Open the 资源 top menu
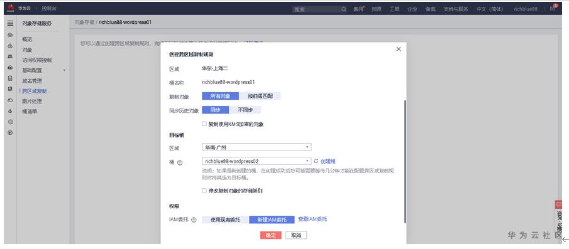Screen dimensions: 569x249 click(377, 9)
